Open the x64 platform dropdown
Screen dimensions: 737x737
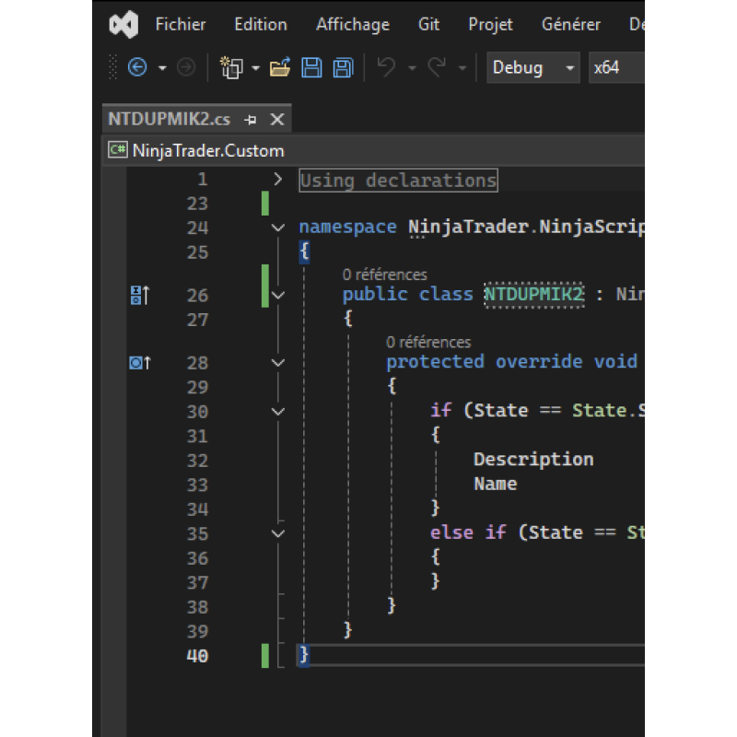[616, 67]
